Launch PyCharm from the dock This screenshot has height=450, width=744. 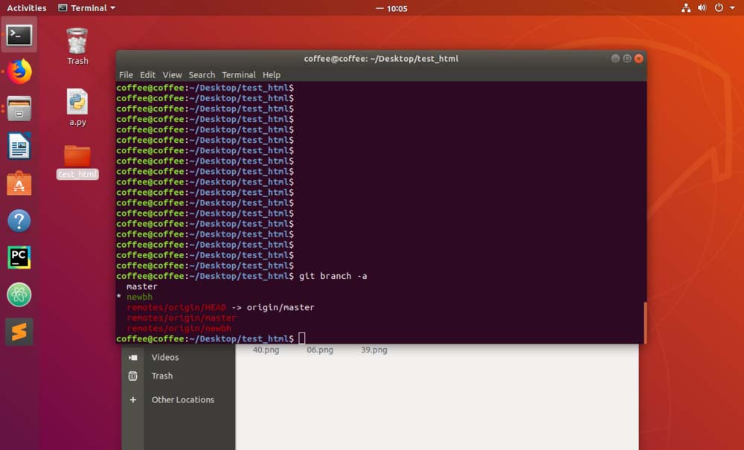tap(19, 257)
